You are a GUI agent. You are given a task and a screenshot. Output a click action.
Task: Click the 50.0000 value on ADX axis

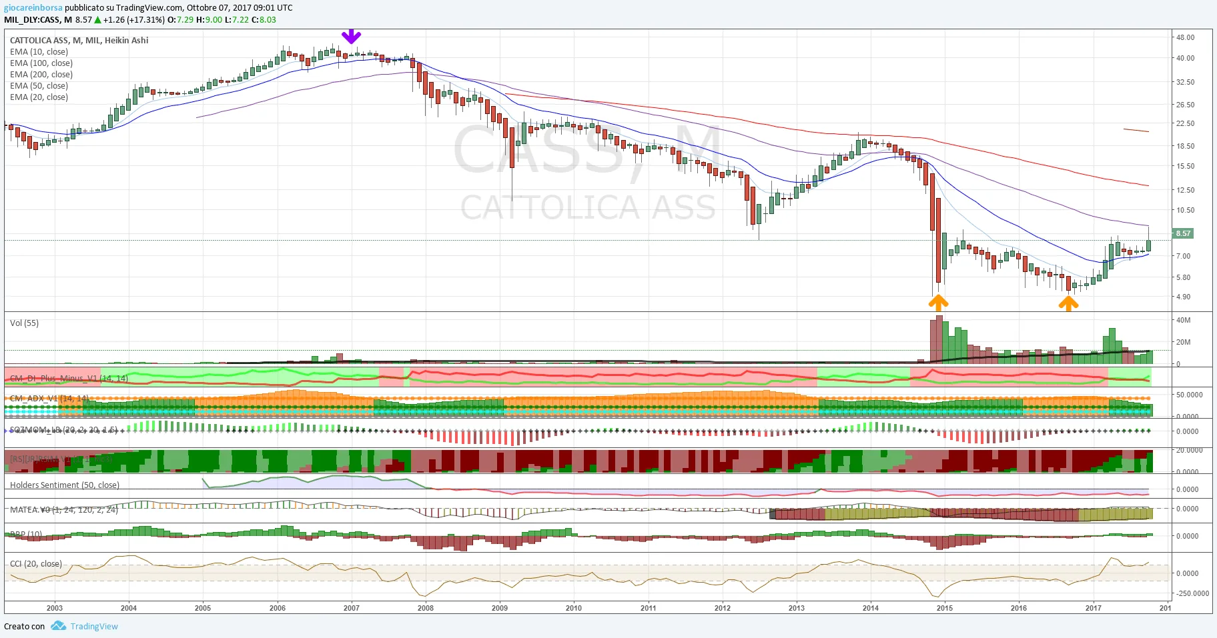1190,395
